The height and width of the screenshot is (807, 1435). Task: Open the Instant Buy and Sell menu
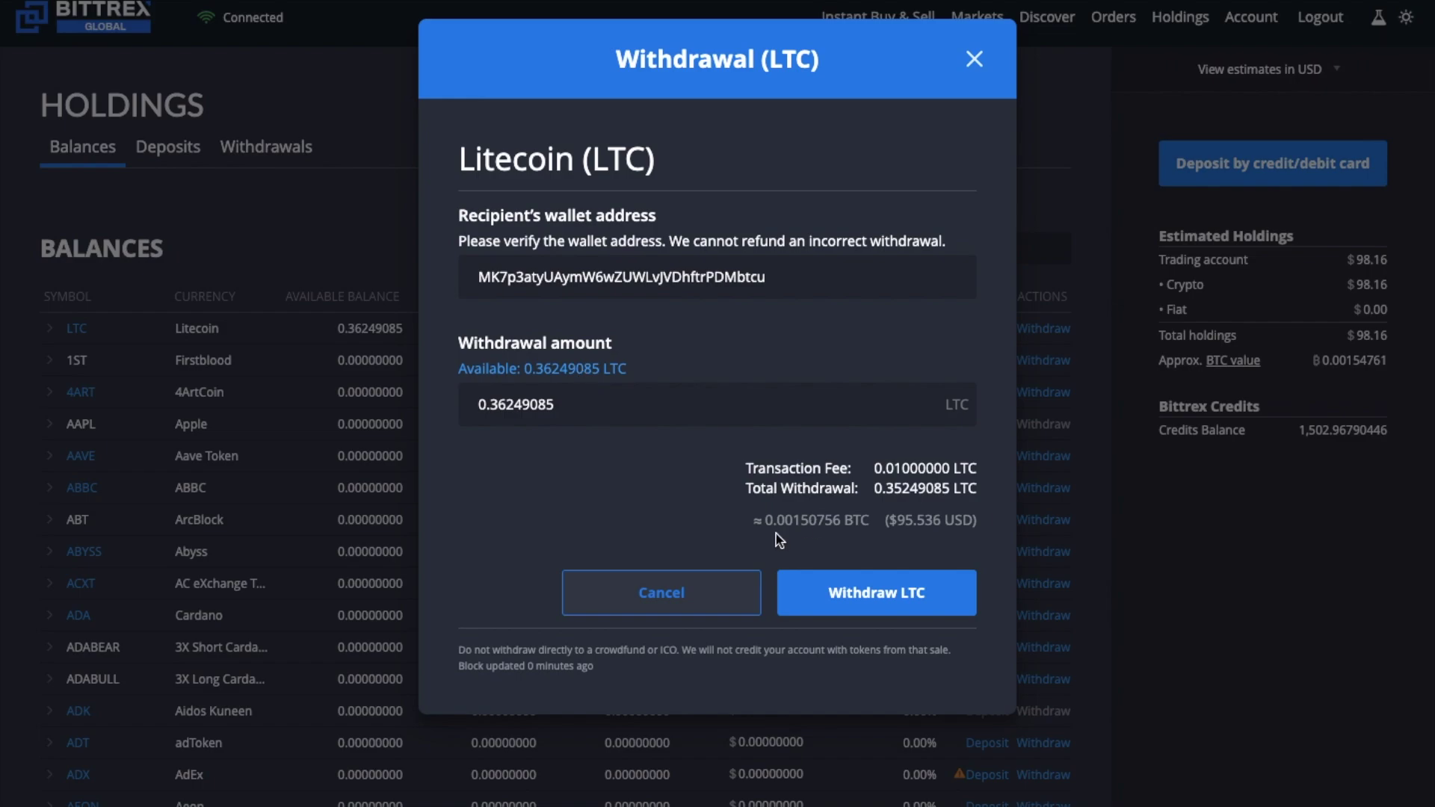(x=877, y=16)
